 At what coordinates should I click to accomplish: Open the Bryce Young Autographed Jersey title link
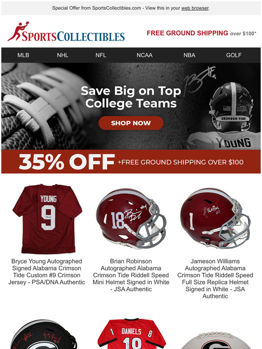click(x=47, y=271)
